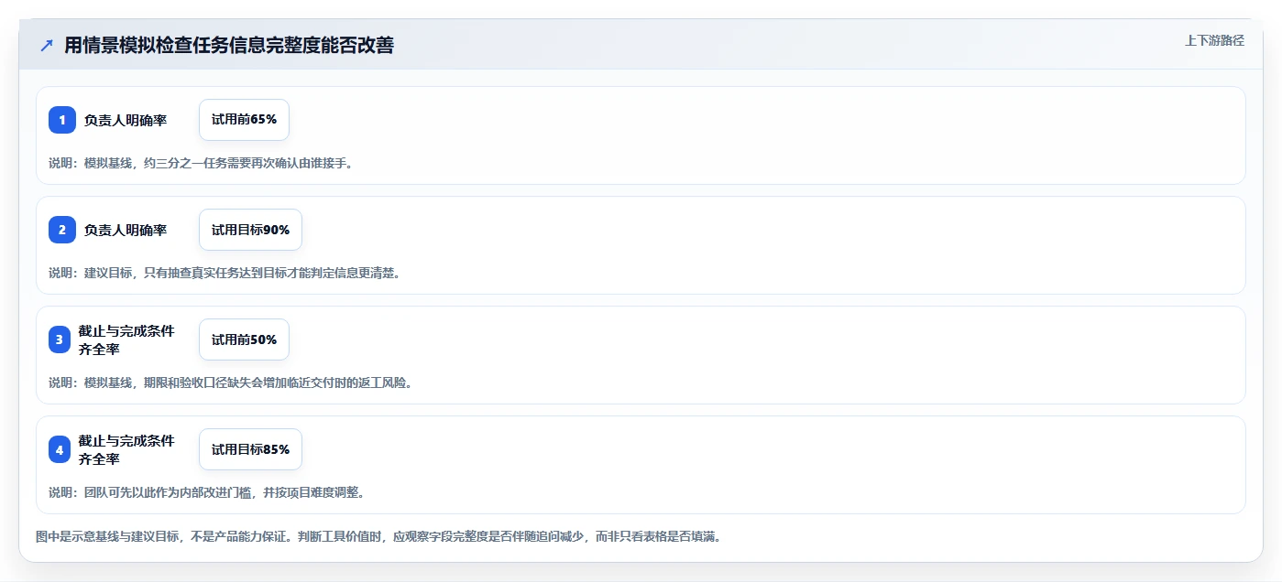The image size is (1282, 582).
Task: Click the number 3 step badge
Action: coord(60,339)
